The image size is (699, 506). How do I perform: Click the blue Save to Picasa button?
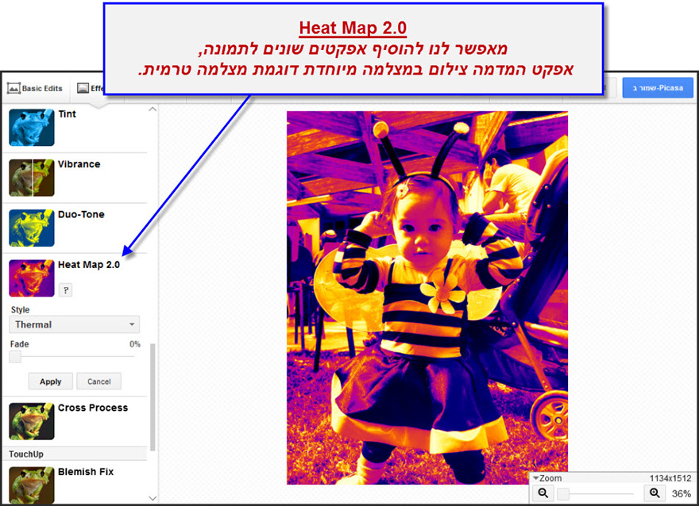click(x=658, y=88)
